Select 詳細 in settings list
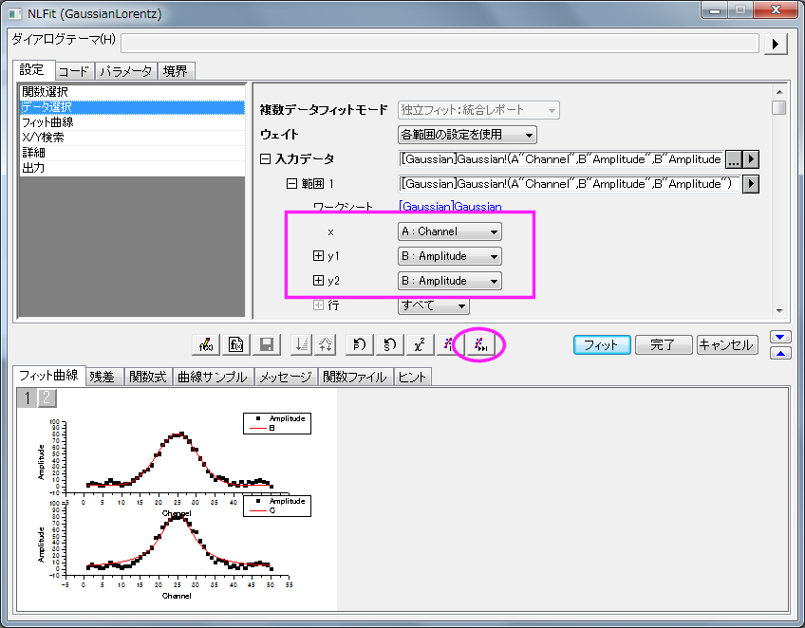The height and width of the screenshot is (628, 805). (x=132, y=153)
